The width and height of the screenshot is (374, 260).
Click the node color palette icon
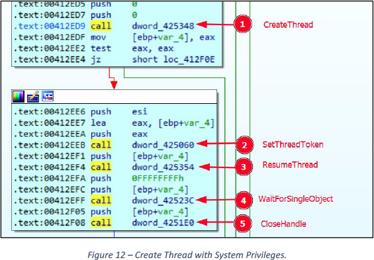coord(19,97)
